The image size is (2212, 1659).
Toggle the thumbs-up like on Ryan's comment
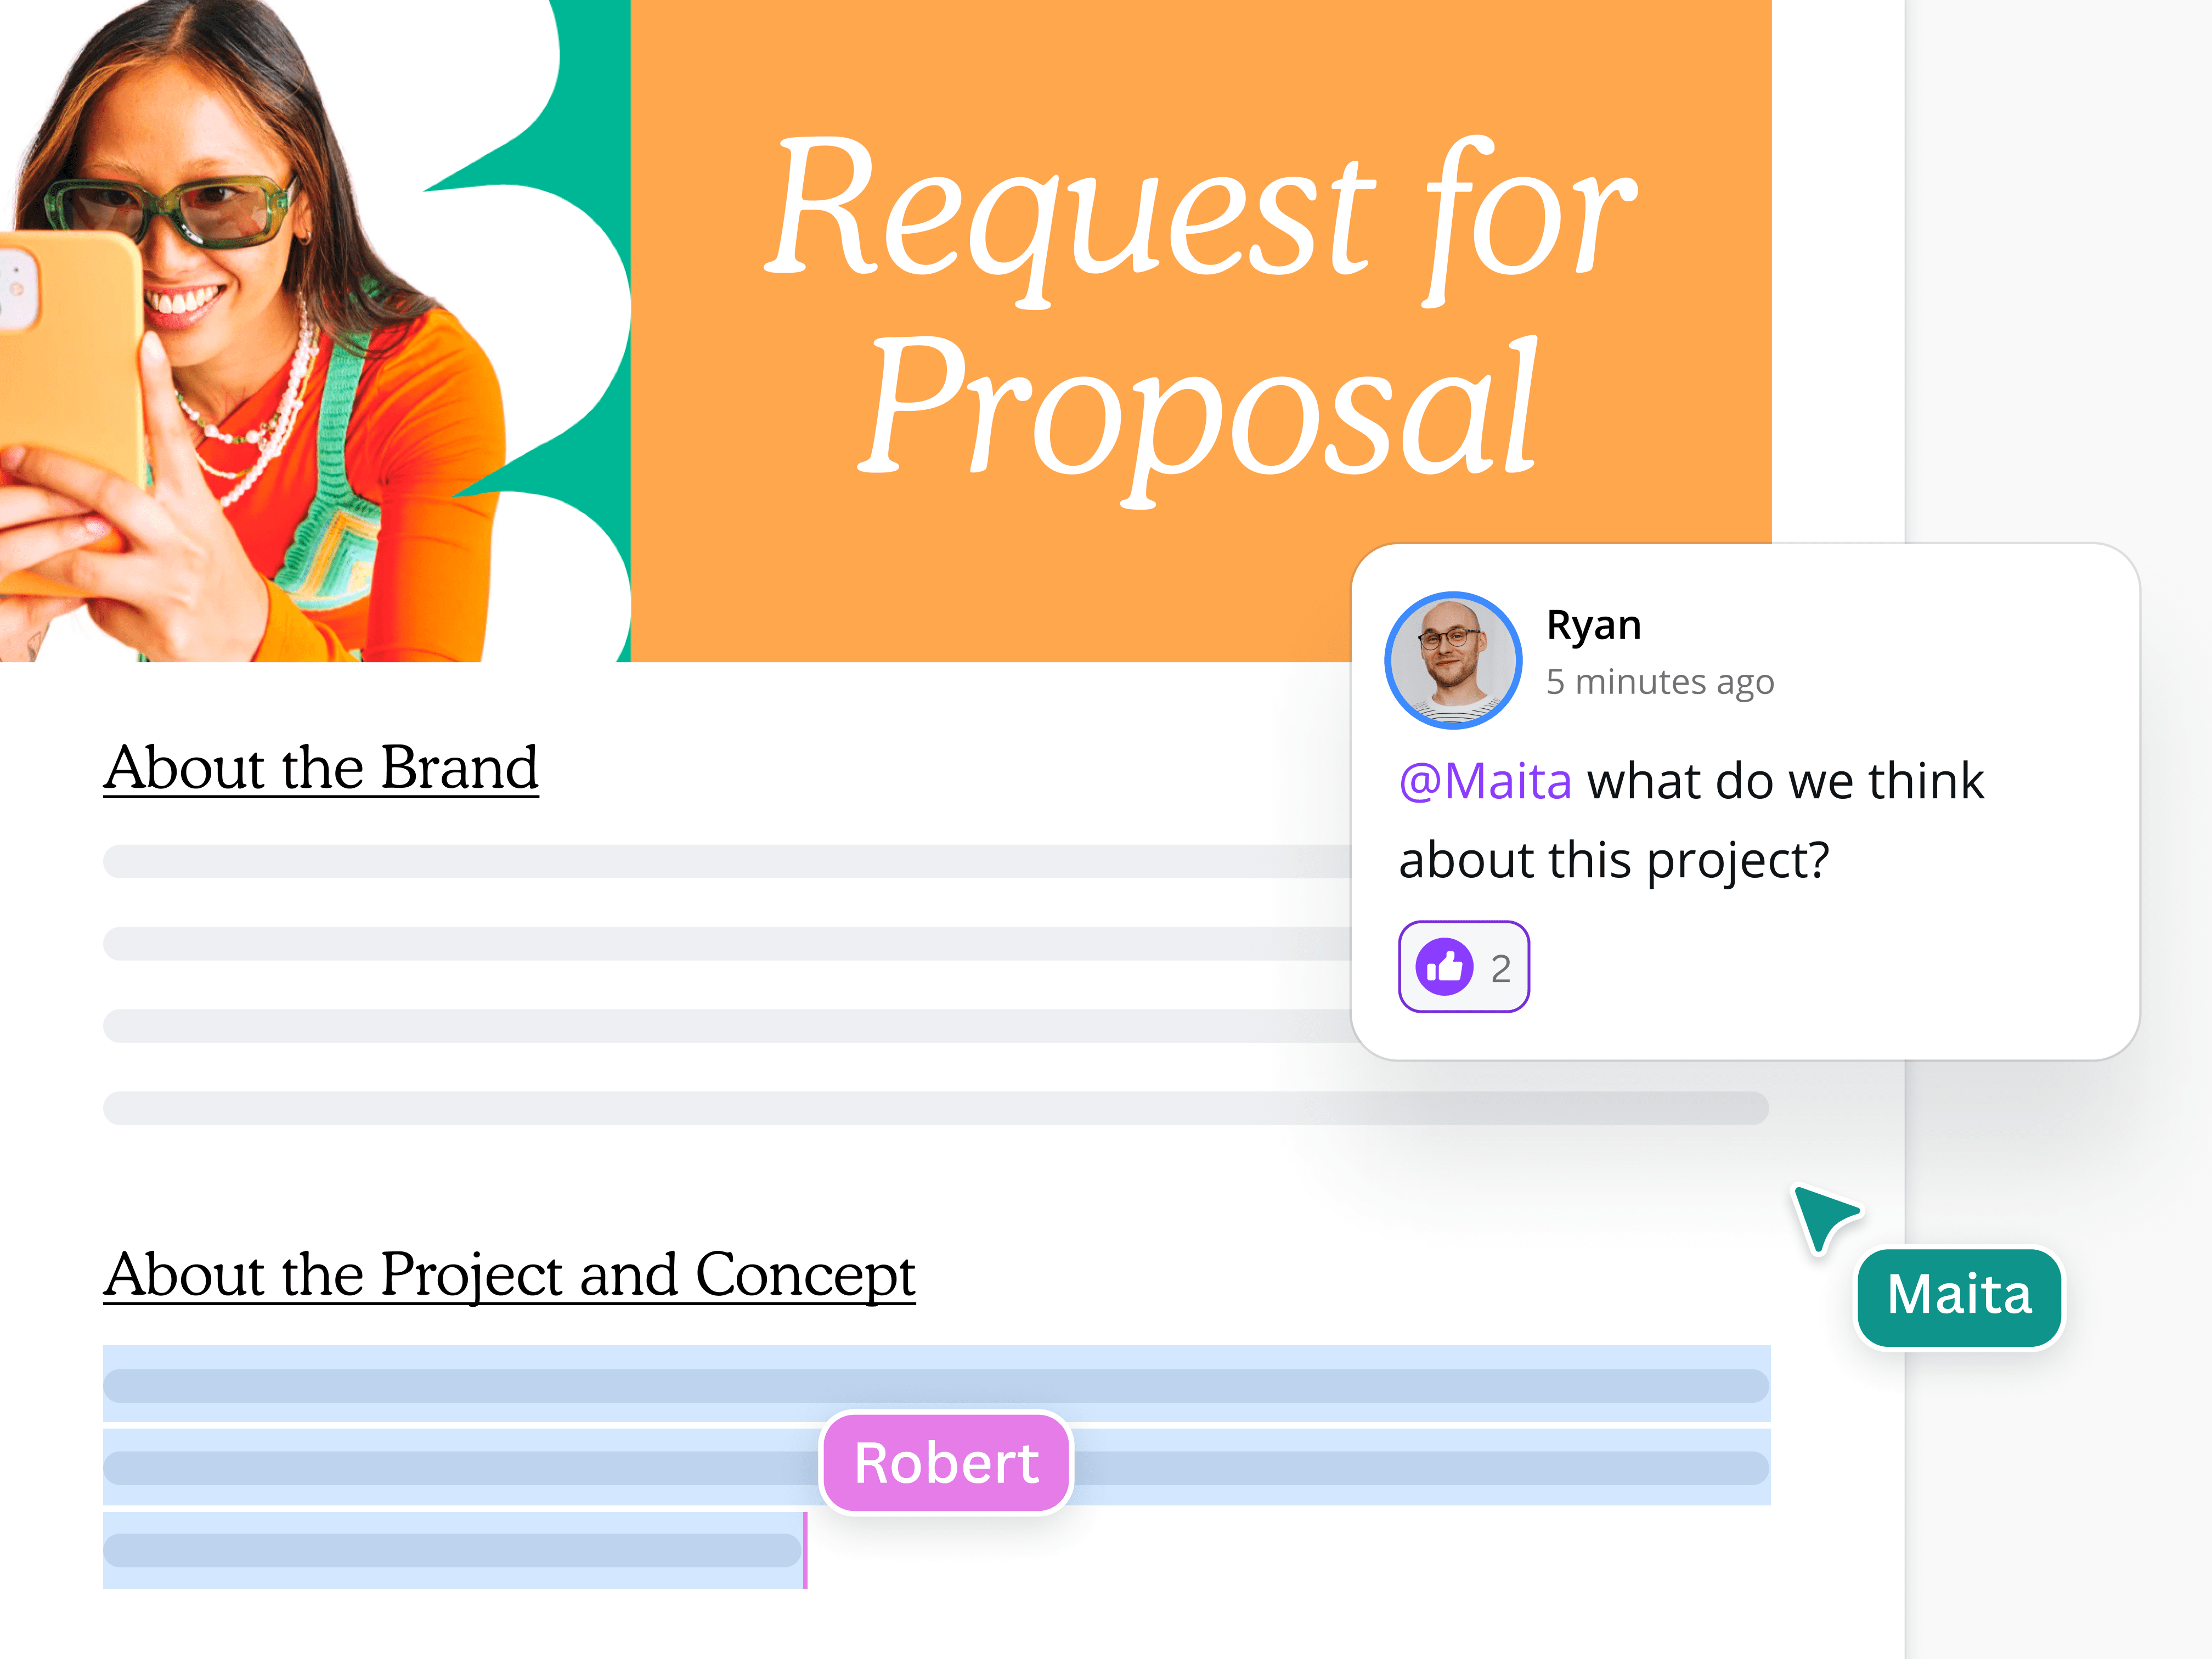coord(1448,965)
